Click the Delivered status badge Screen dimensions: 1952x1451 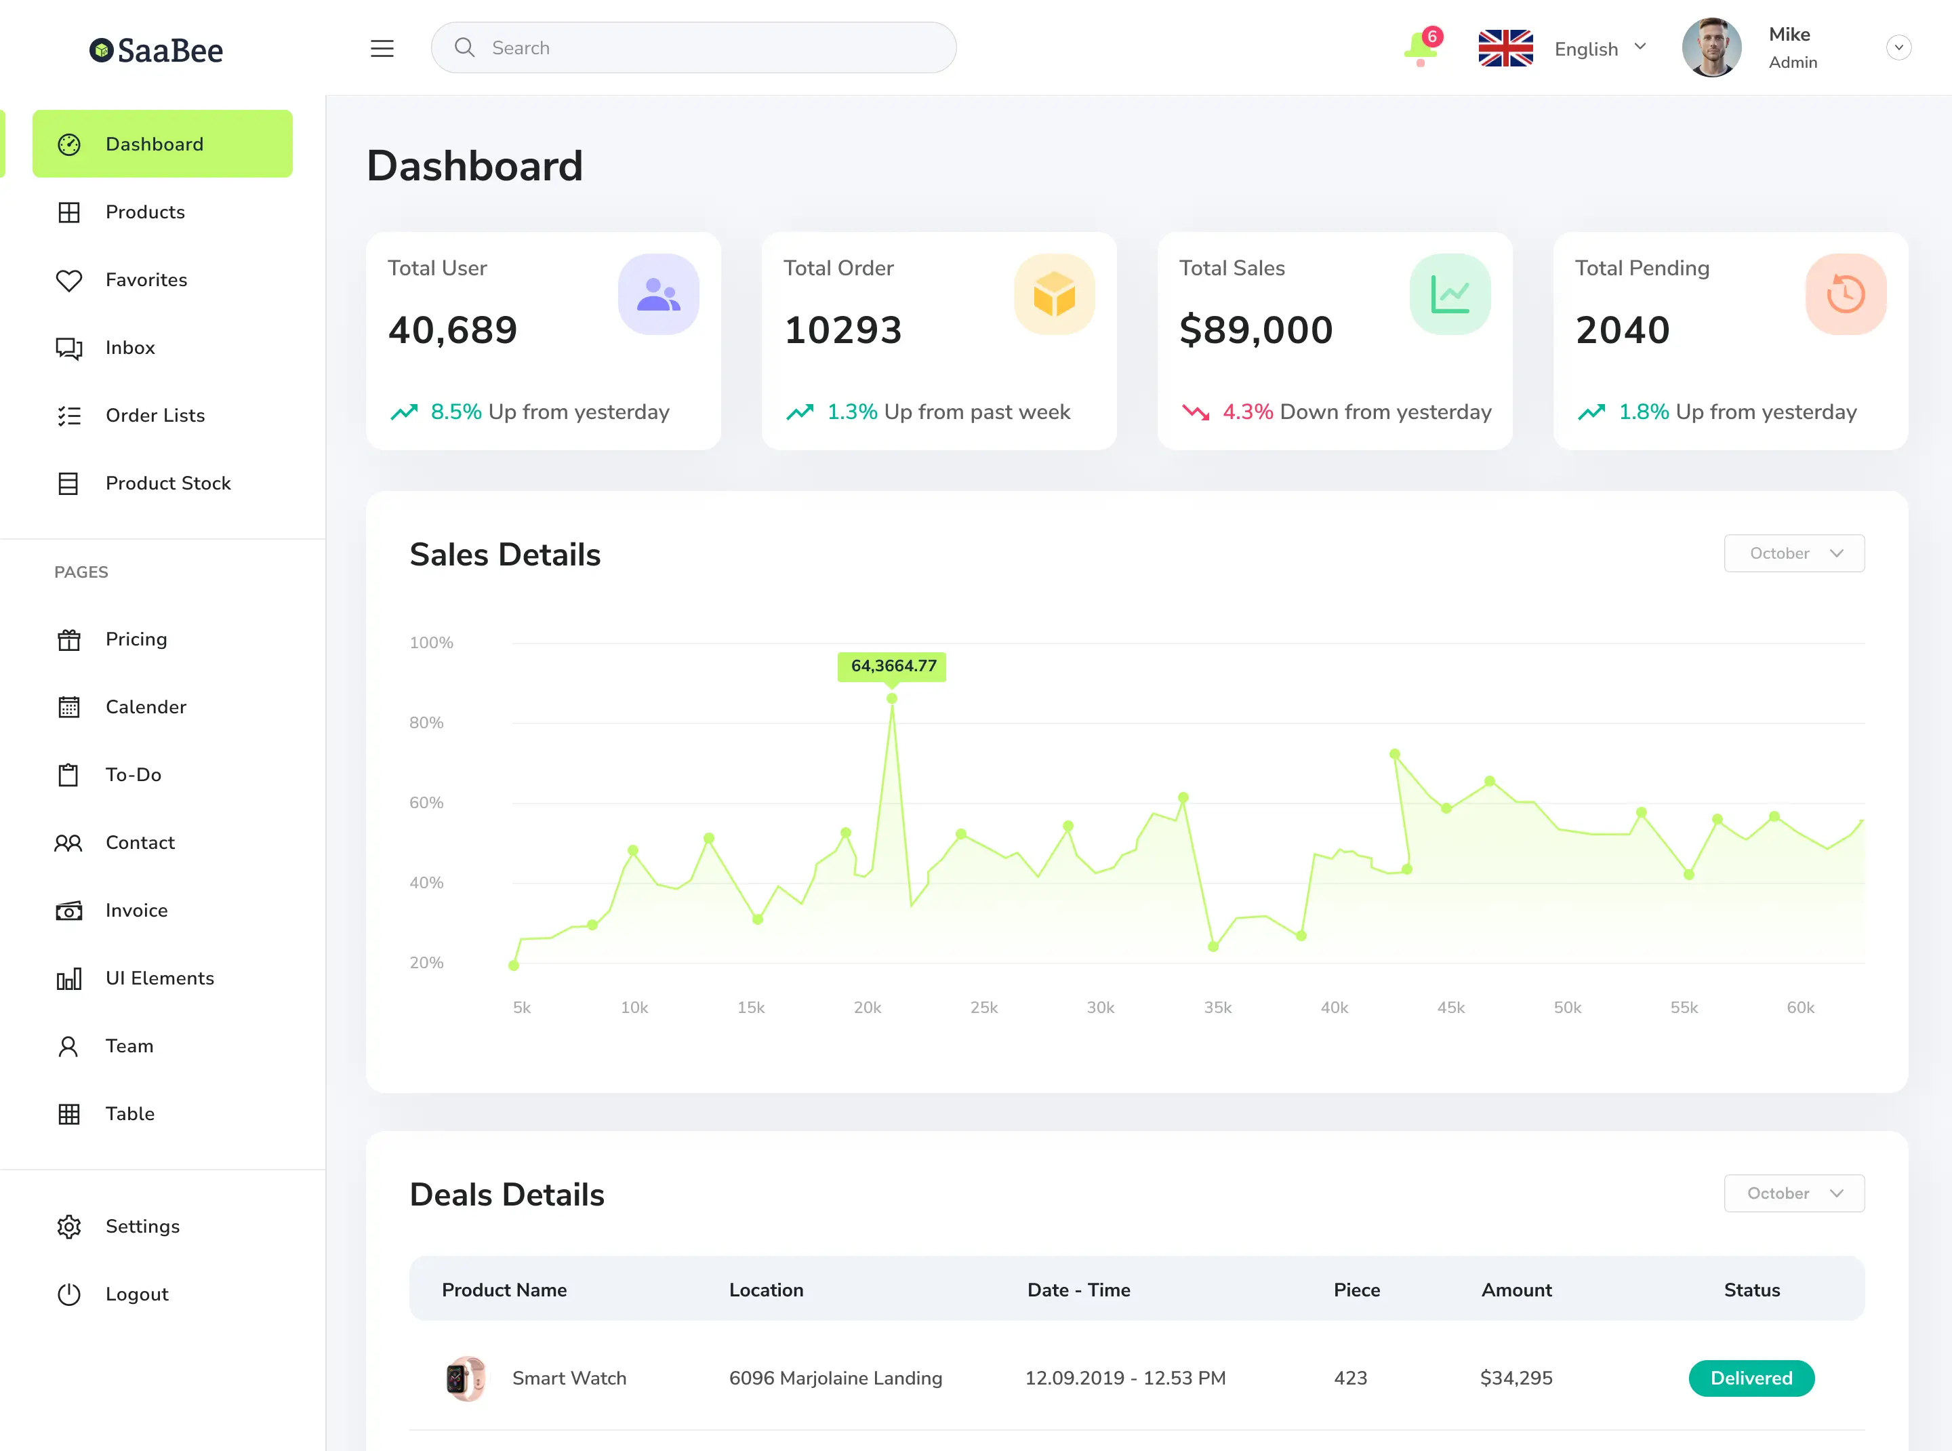point(1751,1378)
